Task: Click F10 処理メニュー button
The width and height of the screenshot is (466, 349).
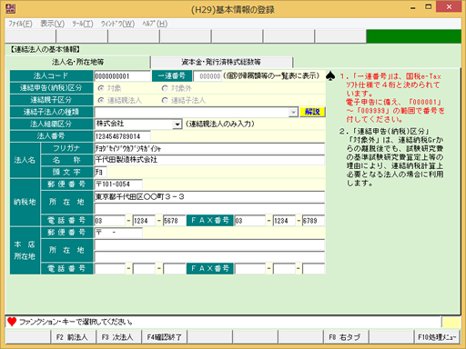Action: [x=437, y=337]
